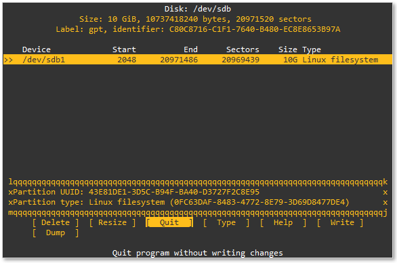Click the disk identifier label line
Screen dimensions: 397x263
pyautogui.click(x=198, y=29)
